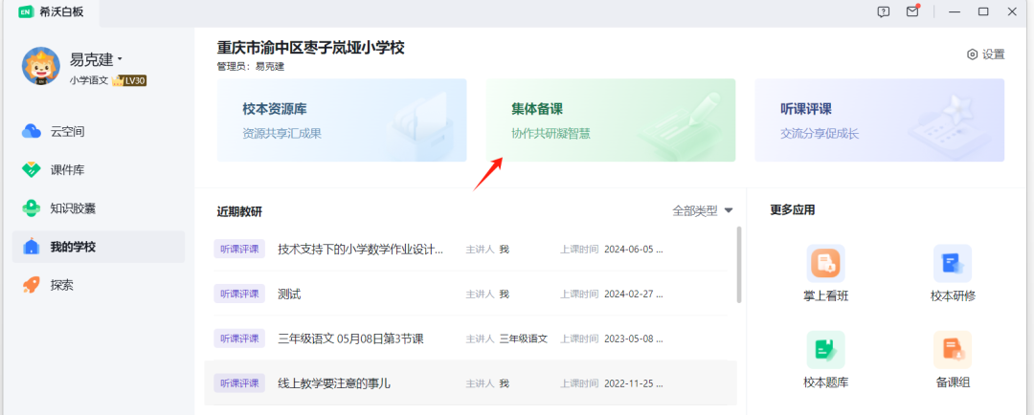Open the 设置 gear icon

coord(972,55)
